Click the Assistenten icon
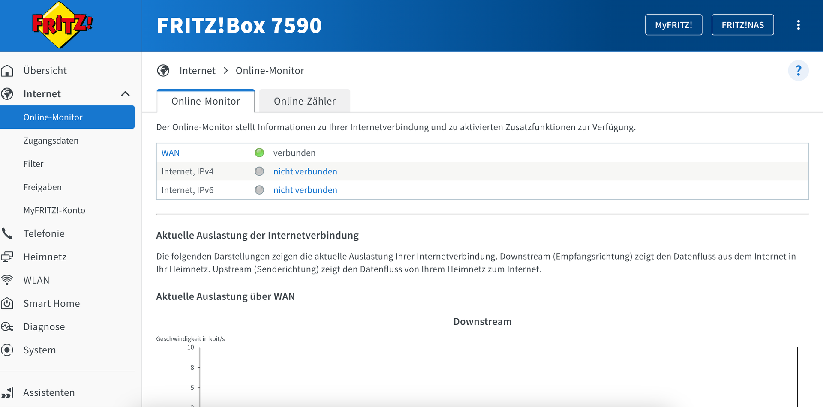Screen dimensions: 823x407 (7, 392)
